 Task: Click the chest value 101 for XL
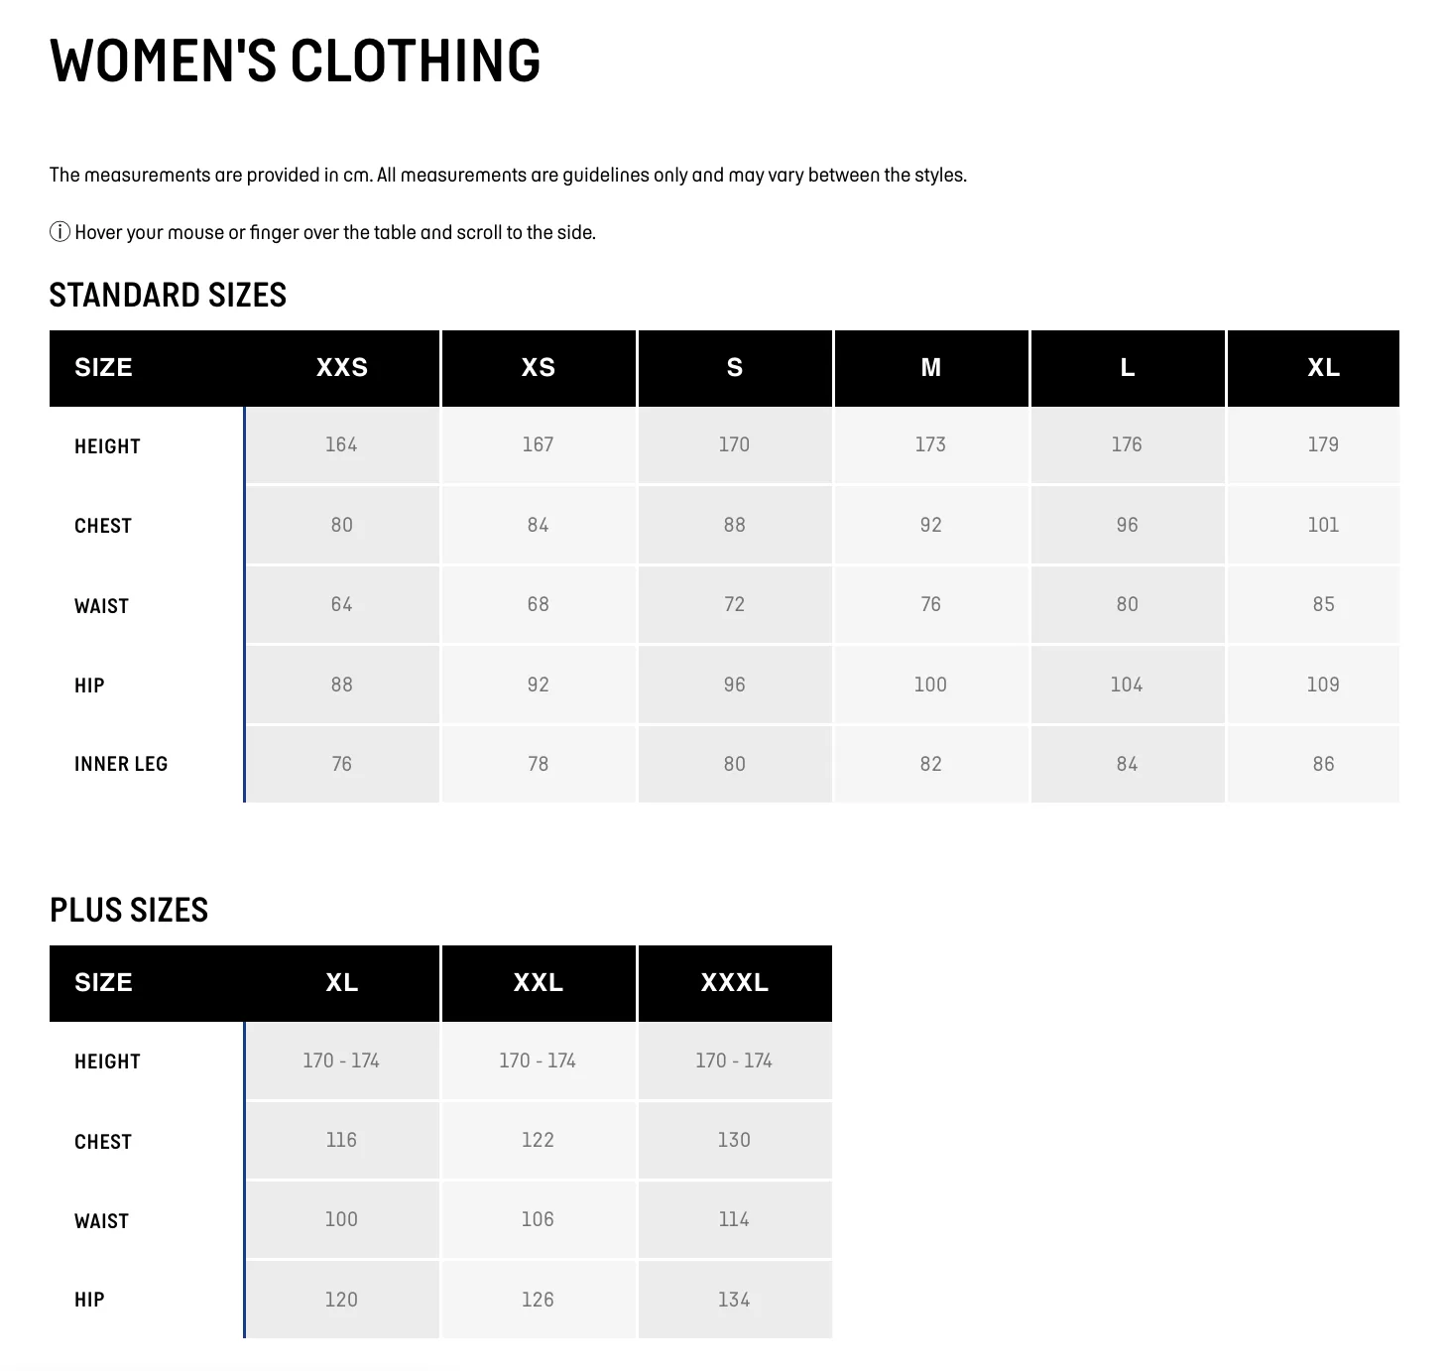click(1323, 525)
